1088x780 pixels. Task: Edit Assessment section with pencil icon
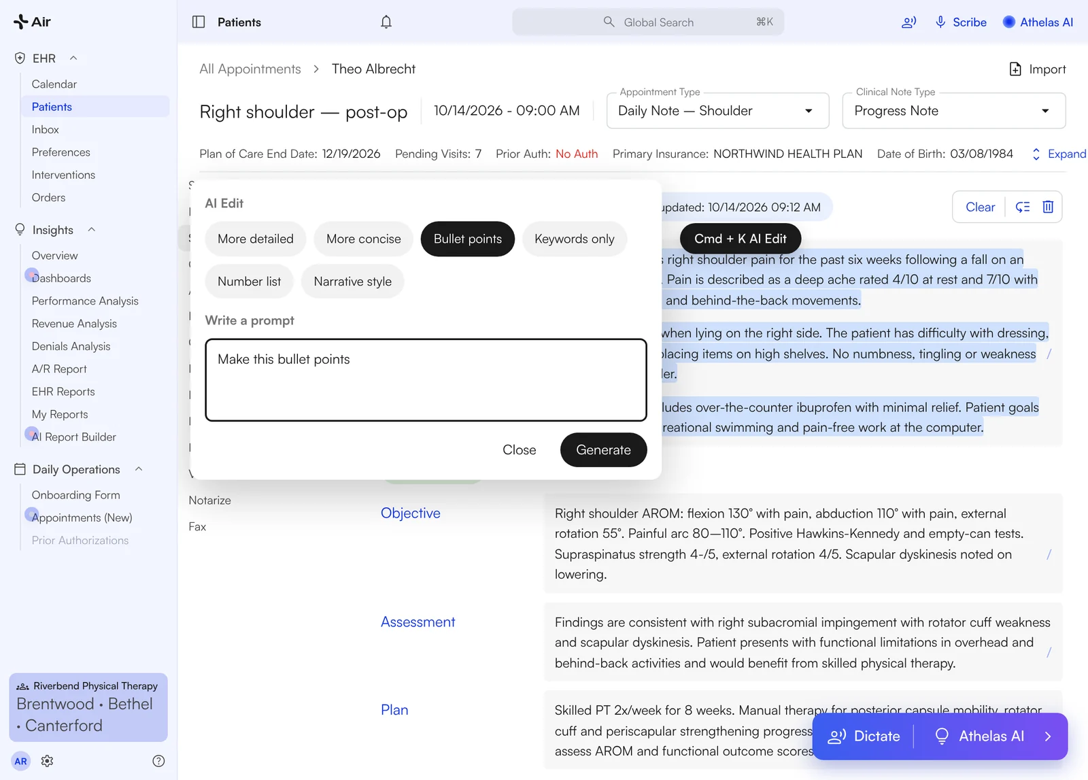pyautogui.click(x=1049, y=652)
